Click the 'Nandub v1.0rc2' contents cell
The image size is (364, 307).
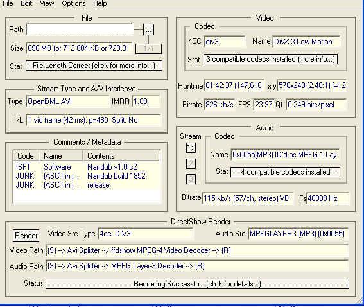pyautogui.click(x=112, y=167)
